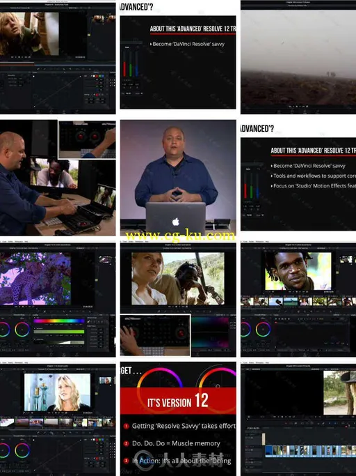Click the blue clip strip in edit timeline

click(311, 451)
